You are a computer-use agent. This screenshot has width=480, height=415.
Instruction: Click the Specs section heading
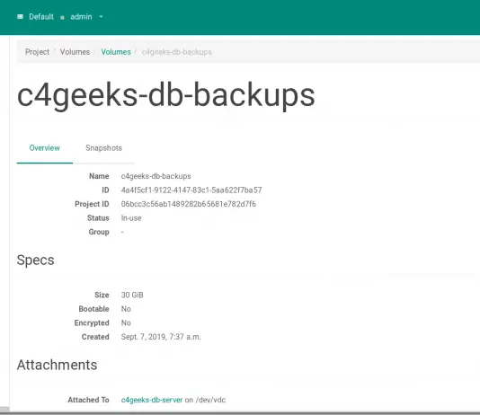(x=36, y=260)
